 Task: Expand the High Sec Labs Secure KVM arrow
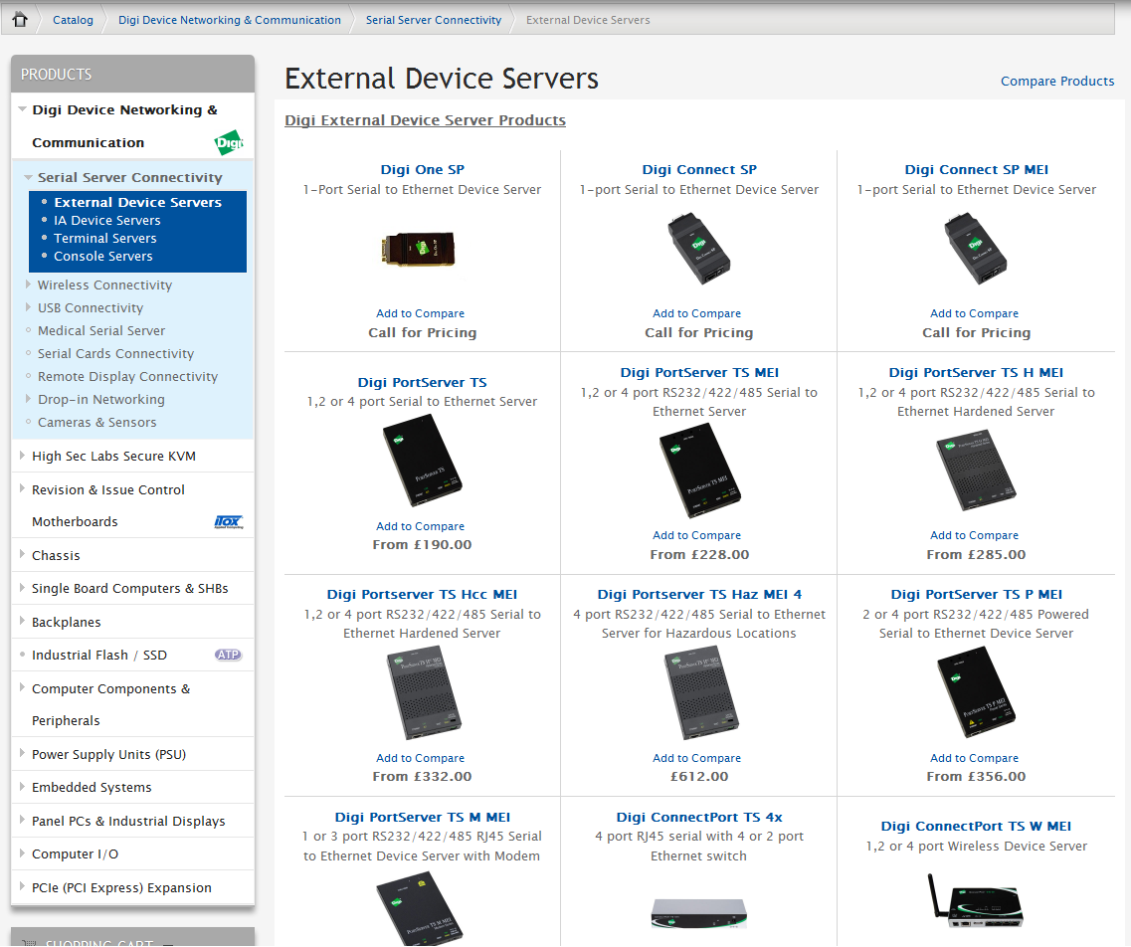22,456
